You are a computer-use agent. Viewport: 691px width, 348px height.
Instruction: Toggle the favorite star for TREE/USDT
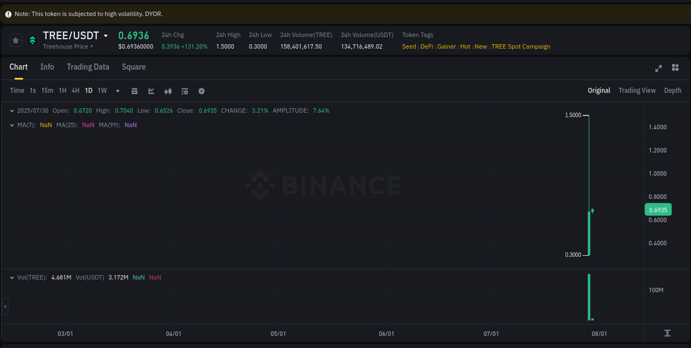tap(15, 40)
